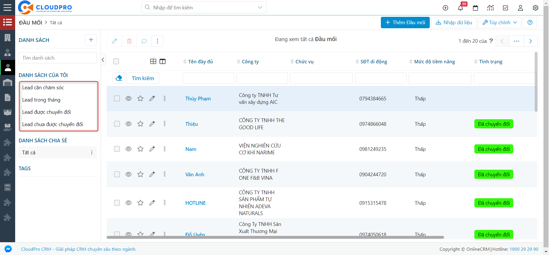
Task: Open the user profile icon
Action: click(x=520, y=8)
